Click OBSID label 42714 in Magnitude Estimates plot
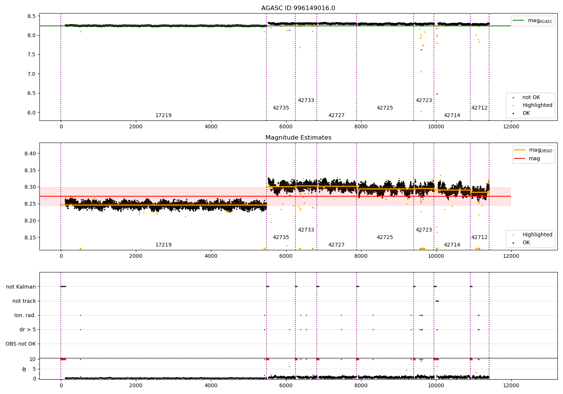 (x=452, y=245)
